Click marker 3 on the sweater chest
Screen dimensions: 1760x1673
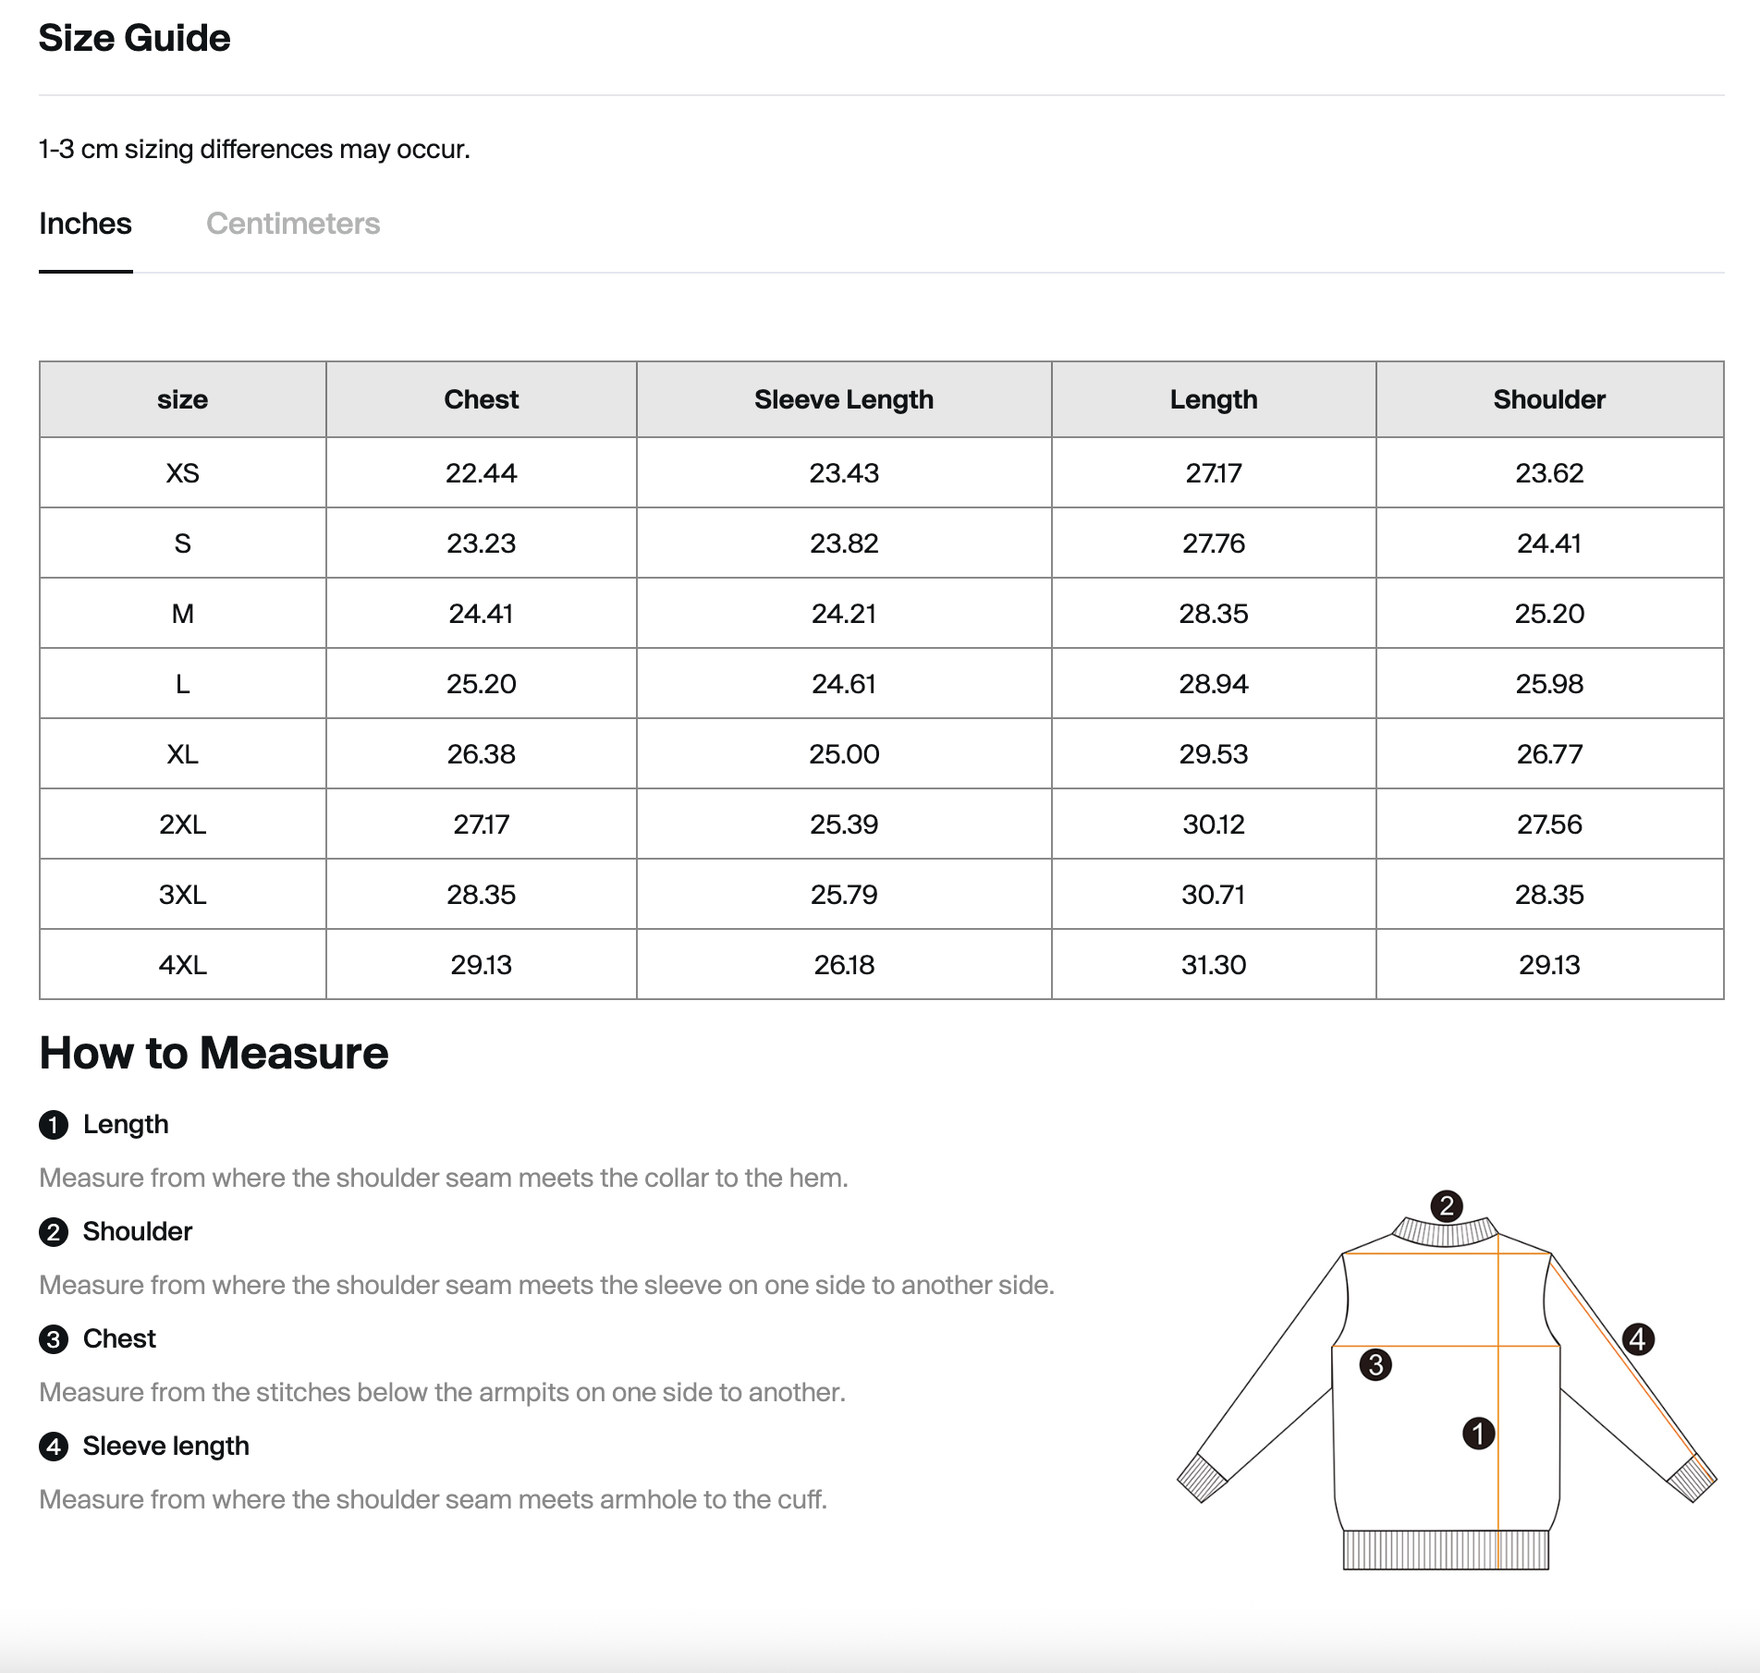(x=1375, y=1364)
